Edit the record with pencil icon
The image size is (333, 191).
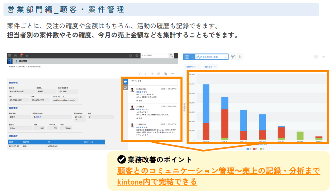(159, 74)
